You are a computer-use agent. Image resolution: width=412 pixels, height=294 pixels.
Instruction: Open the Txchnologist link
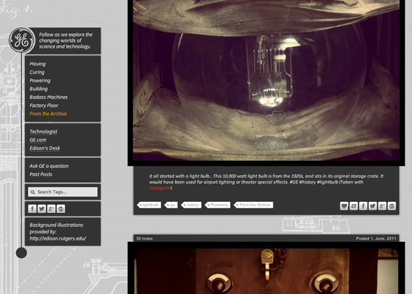tap(43, 131)
